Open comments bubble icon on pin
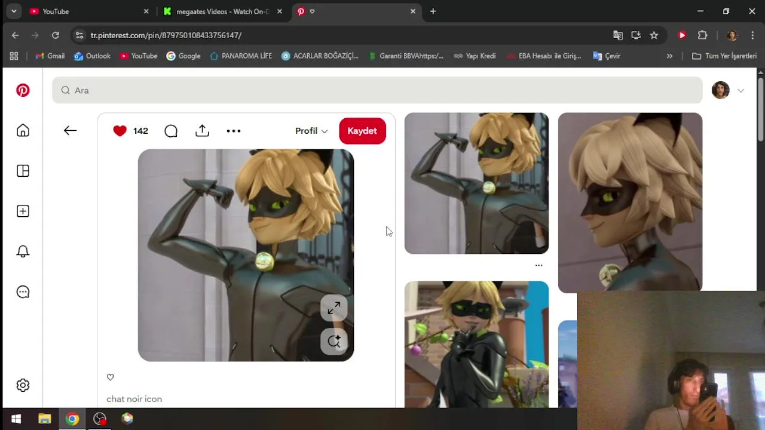The image size is (765, 430). tap(171, 131)
